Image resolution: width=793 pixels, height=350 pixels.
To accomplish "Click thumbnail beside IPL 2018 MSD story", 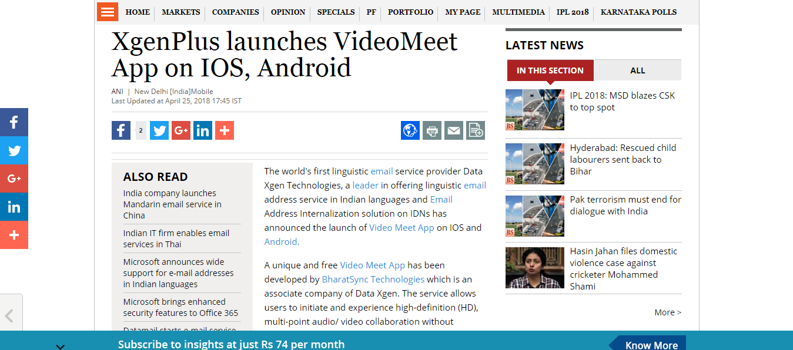I will pos(535,110).
